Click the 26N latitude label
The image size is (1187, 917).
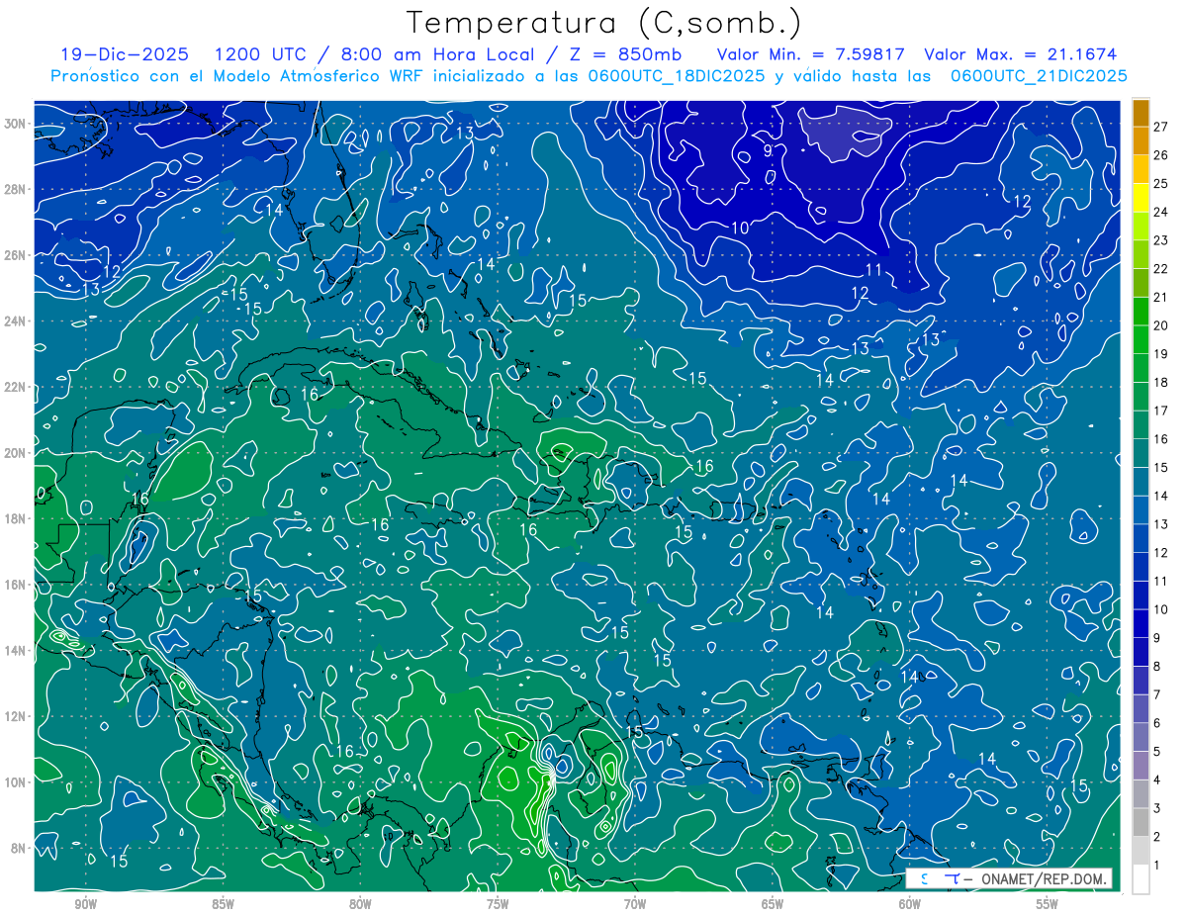[15, 254]
